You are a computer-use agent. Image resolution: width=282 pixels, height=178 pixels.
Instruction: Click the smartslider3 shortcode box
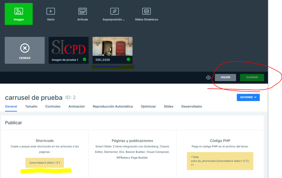45,163
